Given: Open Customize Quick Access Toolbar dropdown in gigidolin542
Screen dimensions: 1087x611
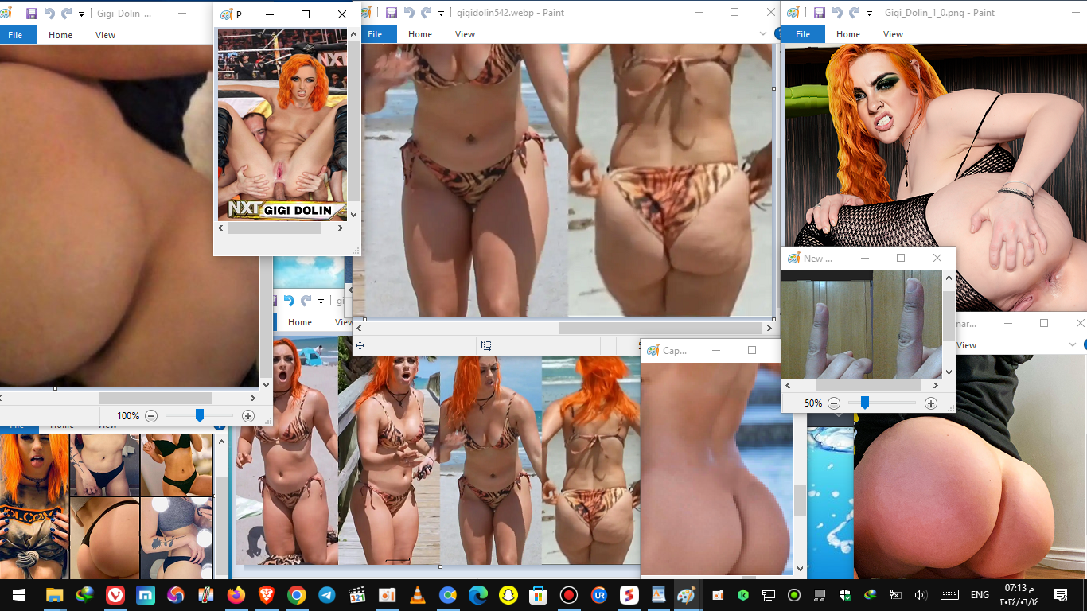Looking at the screenshot, I should pos(439,12).
